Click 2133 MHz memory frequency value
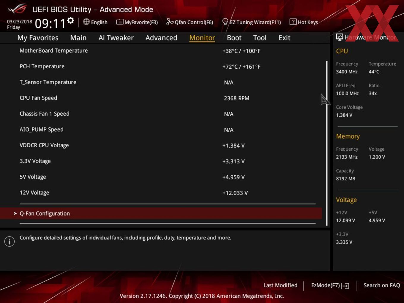 (x=347, y=157)
